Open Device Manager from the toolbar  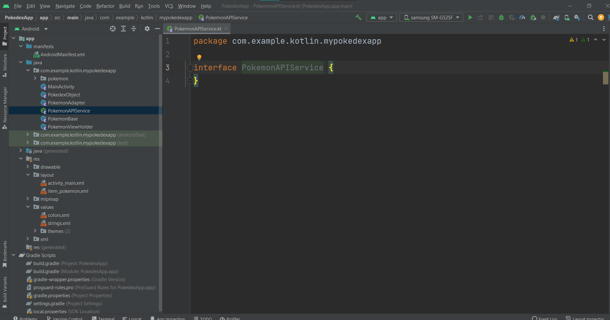click(567, 17)
